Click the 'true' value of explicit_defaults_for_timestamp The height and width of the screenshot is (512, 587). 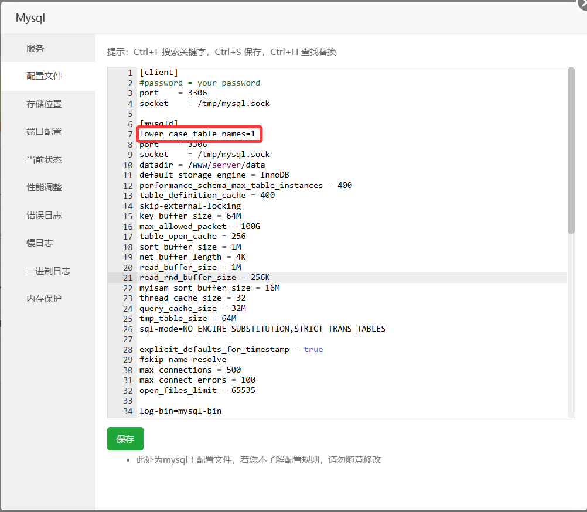313,350
